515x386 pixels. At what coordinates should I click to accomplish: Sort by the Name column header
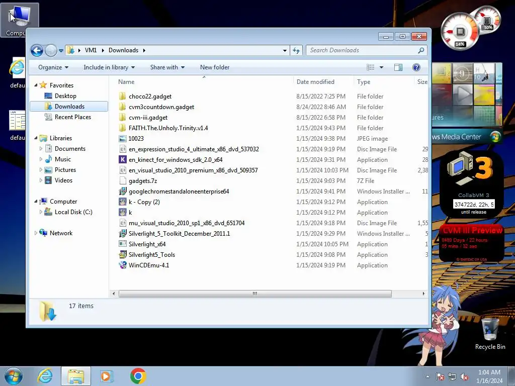click(126, 82)
